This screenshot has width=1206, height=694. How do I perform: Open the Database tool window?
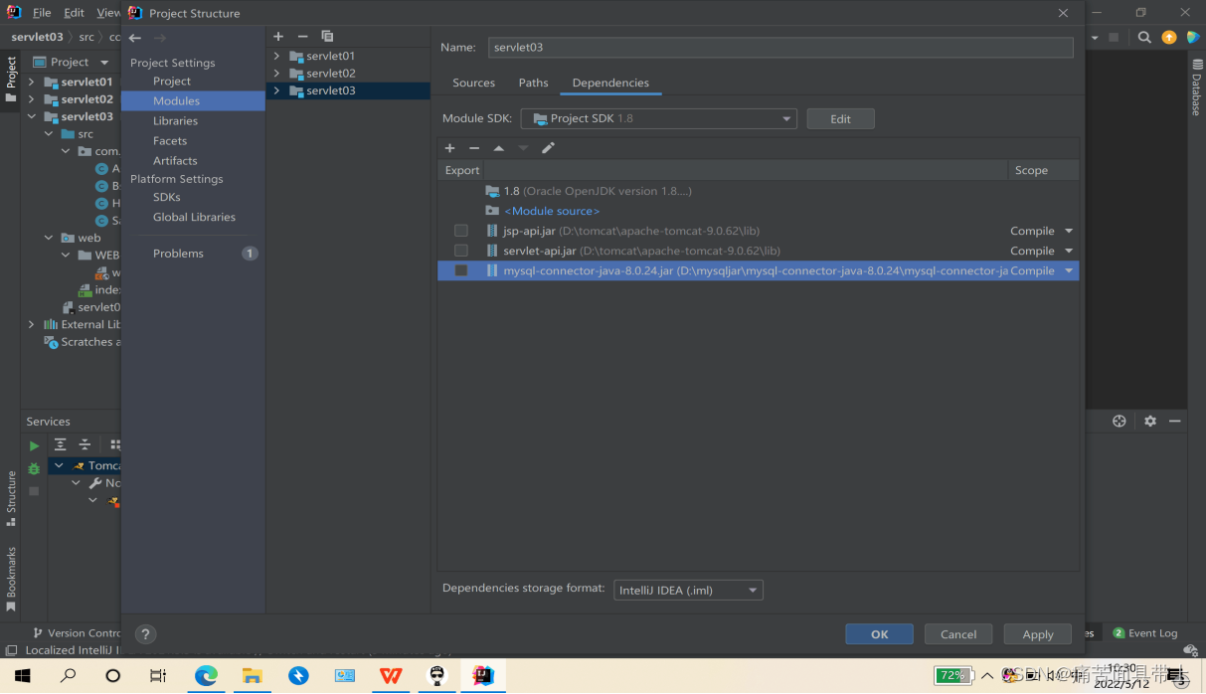click(1197, 87)
